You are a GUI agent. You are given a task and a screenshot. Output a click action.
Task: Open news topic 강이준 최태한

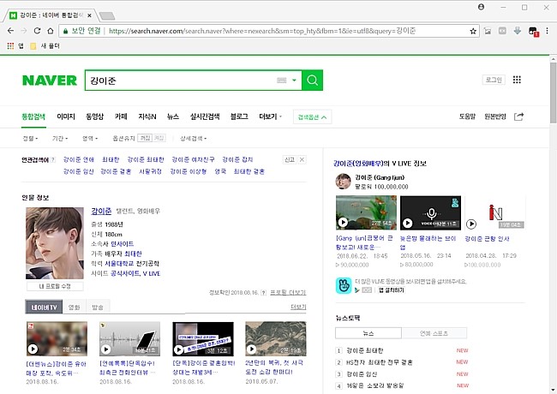(x=365, y=350)
